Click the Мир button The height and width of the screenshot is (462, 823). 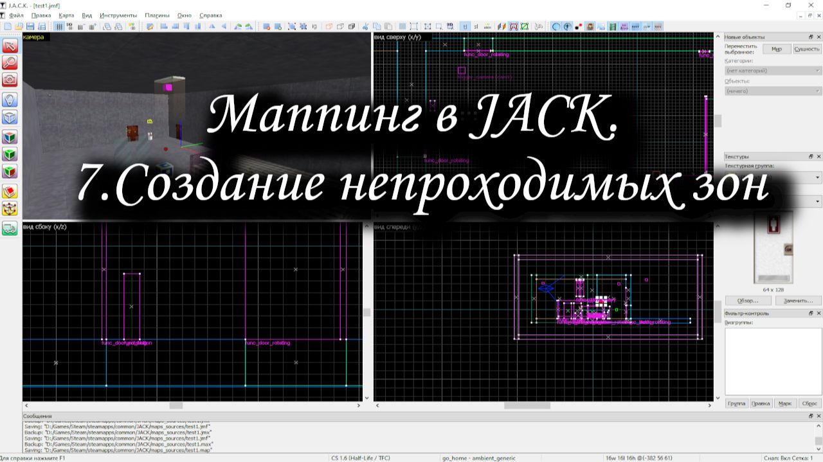[777, 49]
